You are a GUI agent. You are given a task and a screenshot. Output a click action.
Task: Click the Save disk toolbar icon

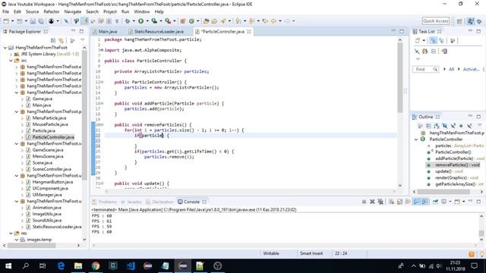point(33,21)
